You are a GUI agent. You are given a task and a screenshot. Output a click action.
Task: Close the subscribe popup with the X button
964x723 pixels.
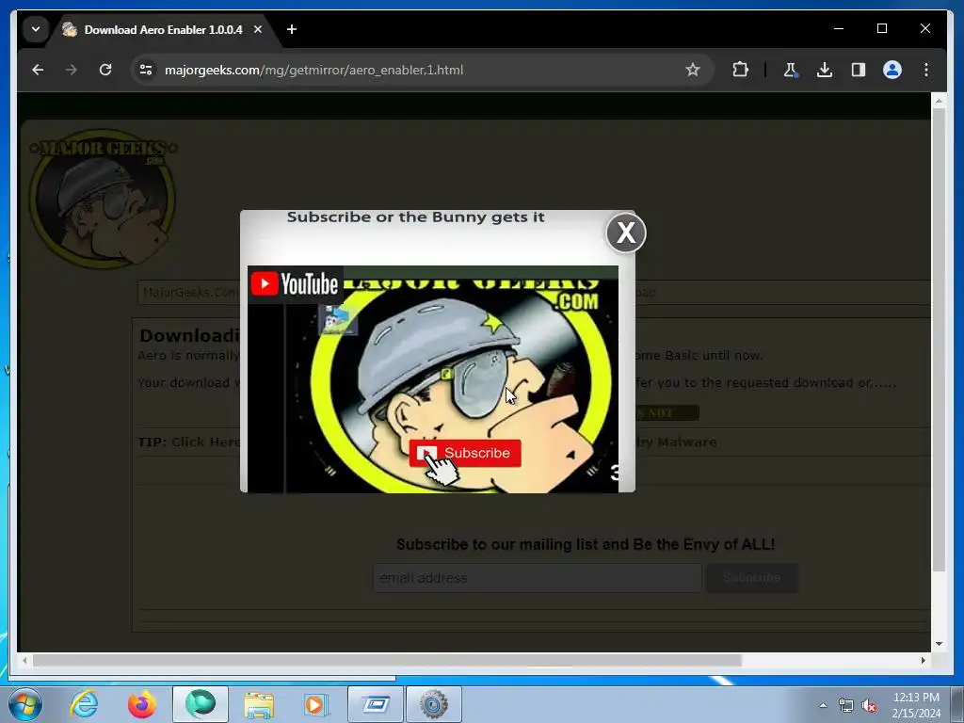(x=626, y=233)
